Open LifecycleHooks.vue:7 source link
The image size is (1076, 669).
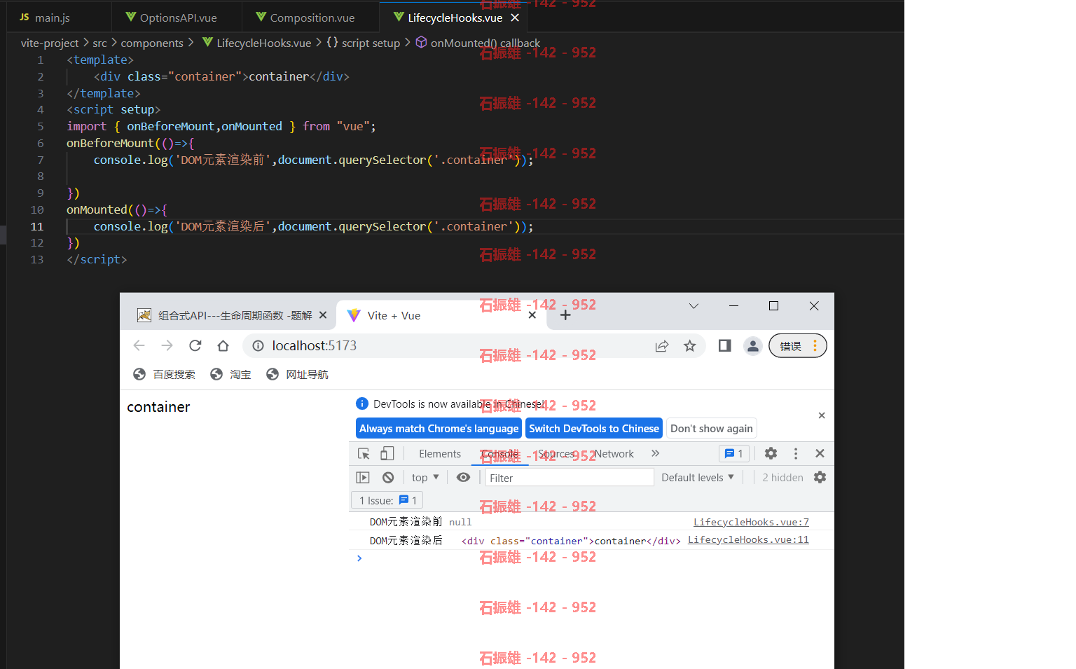pos(751,522)
